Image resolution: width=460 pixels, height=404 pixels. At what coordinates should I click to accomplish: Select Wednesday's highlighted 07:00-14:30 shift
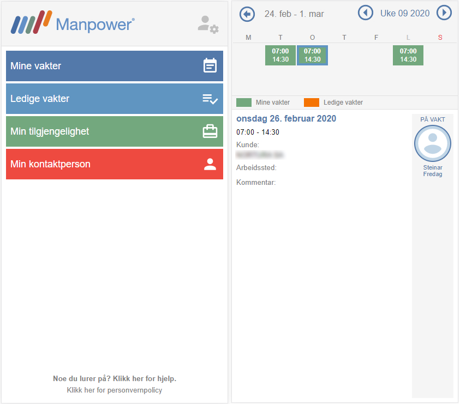click(312, 55)
